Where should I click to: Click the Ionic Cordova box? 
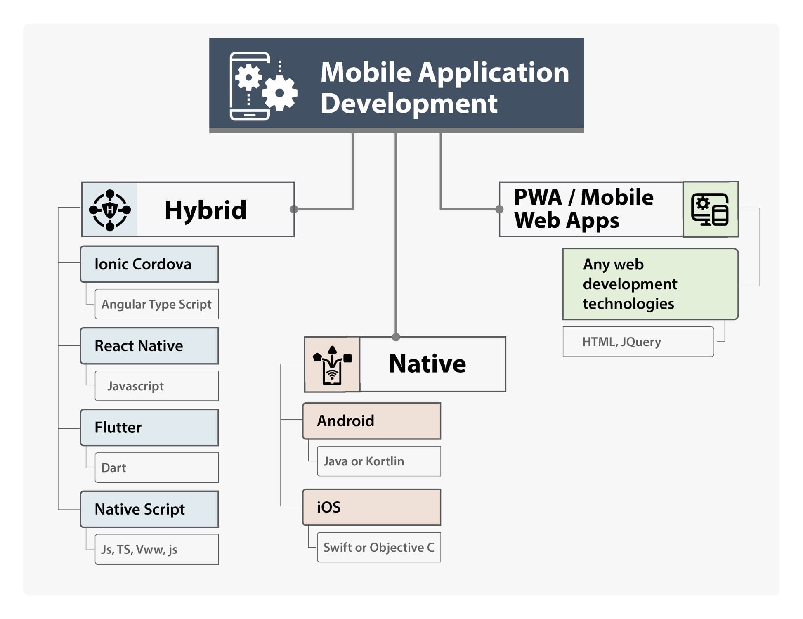(149, 264)
